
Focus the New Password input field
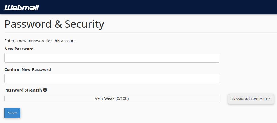112,58
